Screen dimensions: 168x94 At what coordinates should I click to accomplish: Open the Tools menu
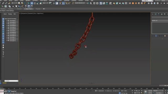5,1
